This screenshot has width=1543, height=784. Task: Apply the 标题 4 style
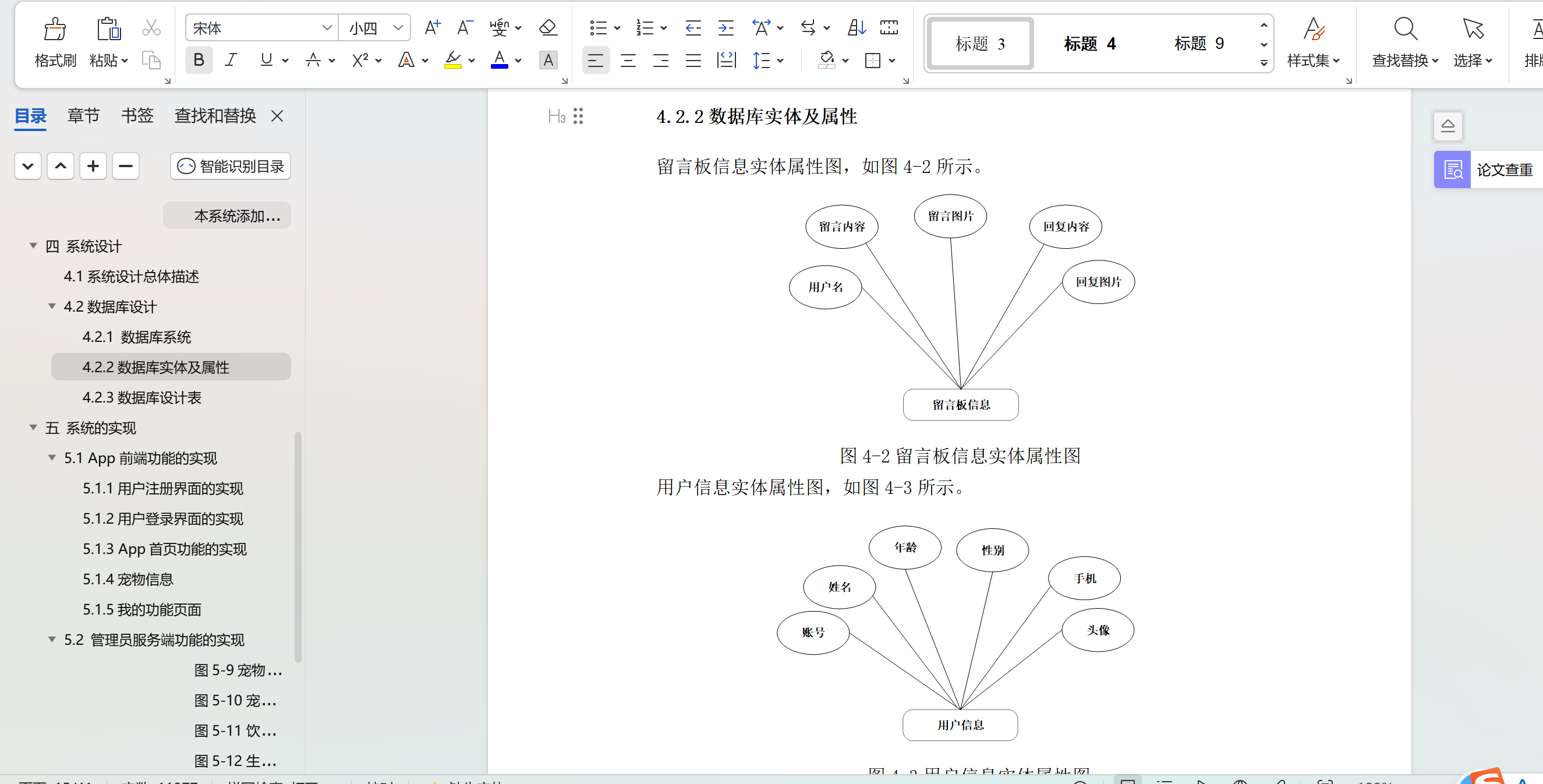[x=1089, y=44]
